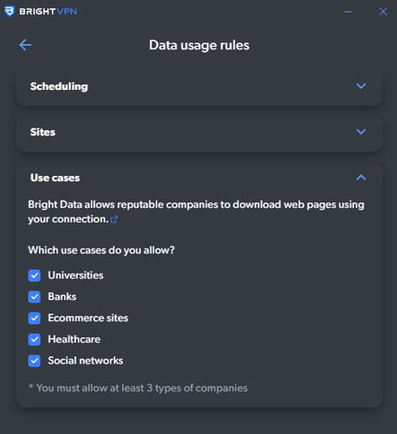Collapse the Use cases section chevron
This screenshot has height=434, width=397.
click(361, 178)
